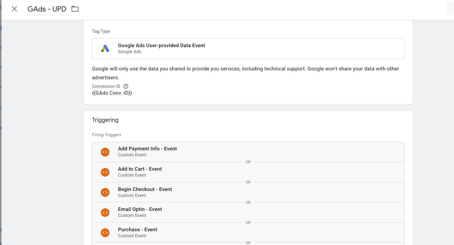This screenshot has width=454, height=245.
Task: Click the help icon next to Conversion ID
Action: tap(126, 86)
